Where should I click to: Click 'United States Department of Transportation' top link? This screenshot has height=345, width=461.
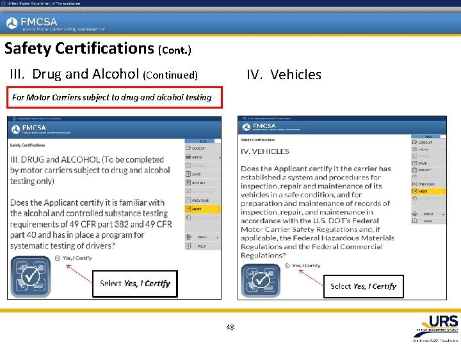click(44, 4)
